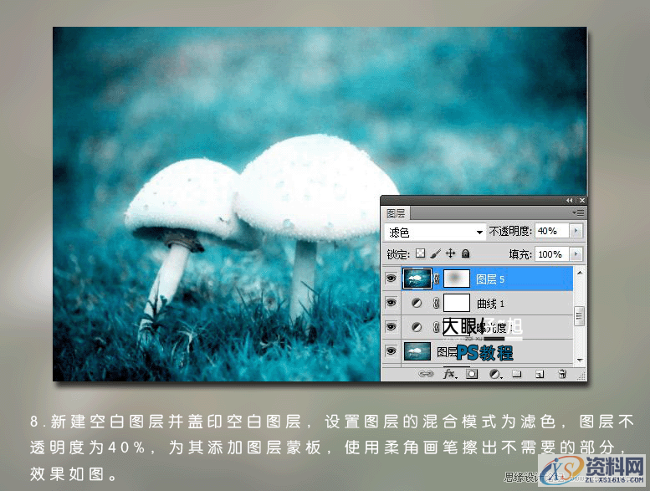
Task: Click the layer list scroll up arrow
Action: (x=580, y=273)
